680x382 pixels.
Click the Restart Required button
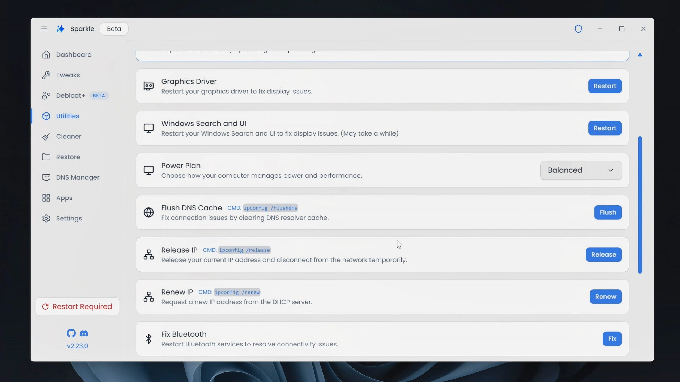(78, 307)
